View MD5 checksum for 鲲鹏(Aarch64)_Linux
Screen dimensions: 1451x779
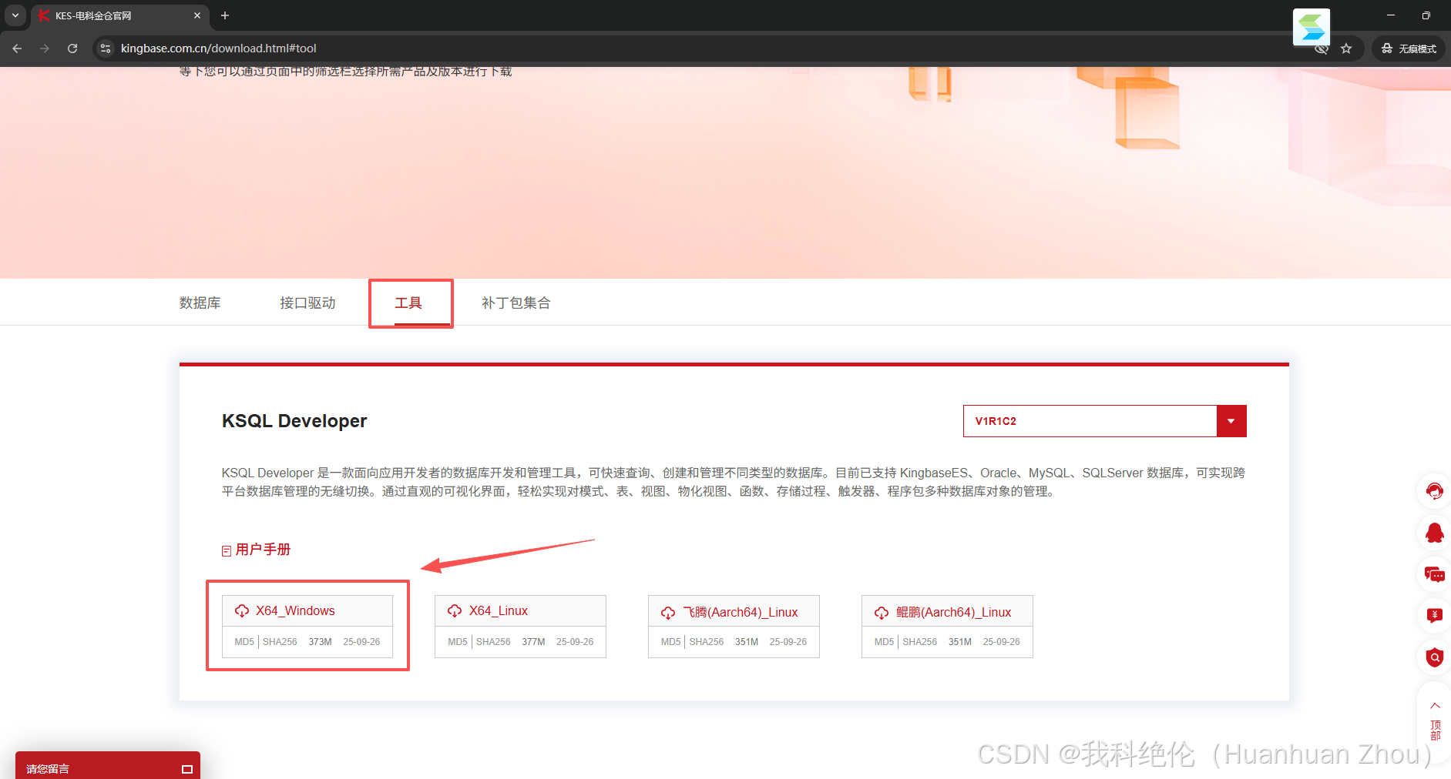(884, 642)
